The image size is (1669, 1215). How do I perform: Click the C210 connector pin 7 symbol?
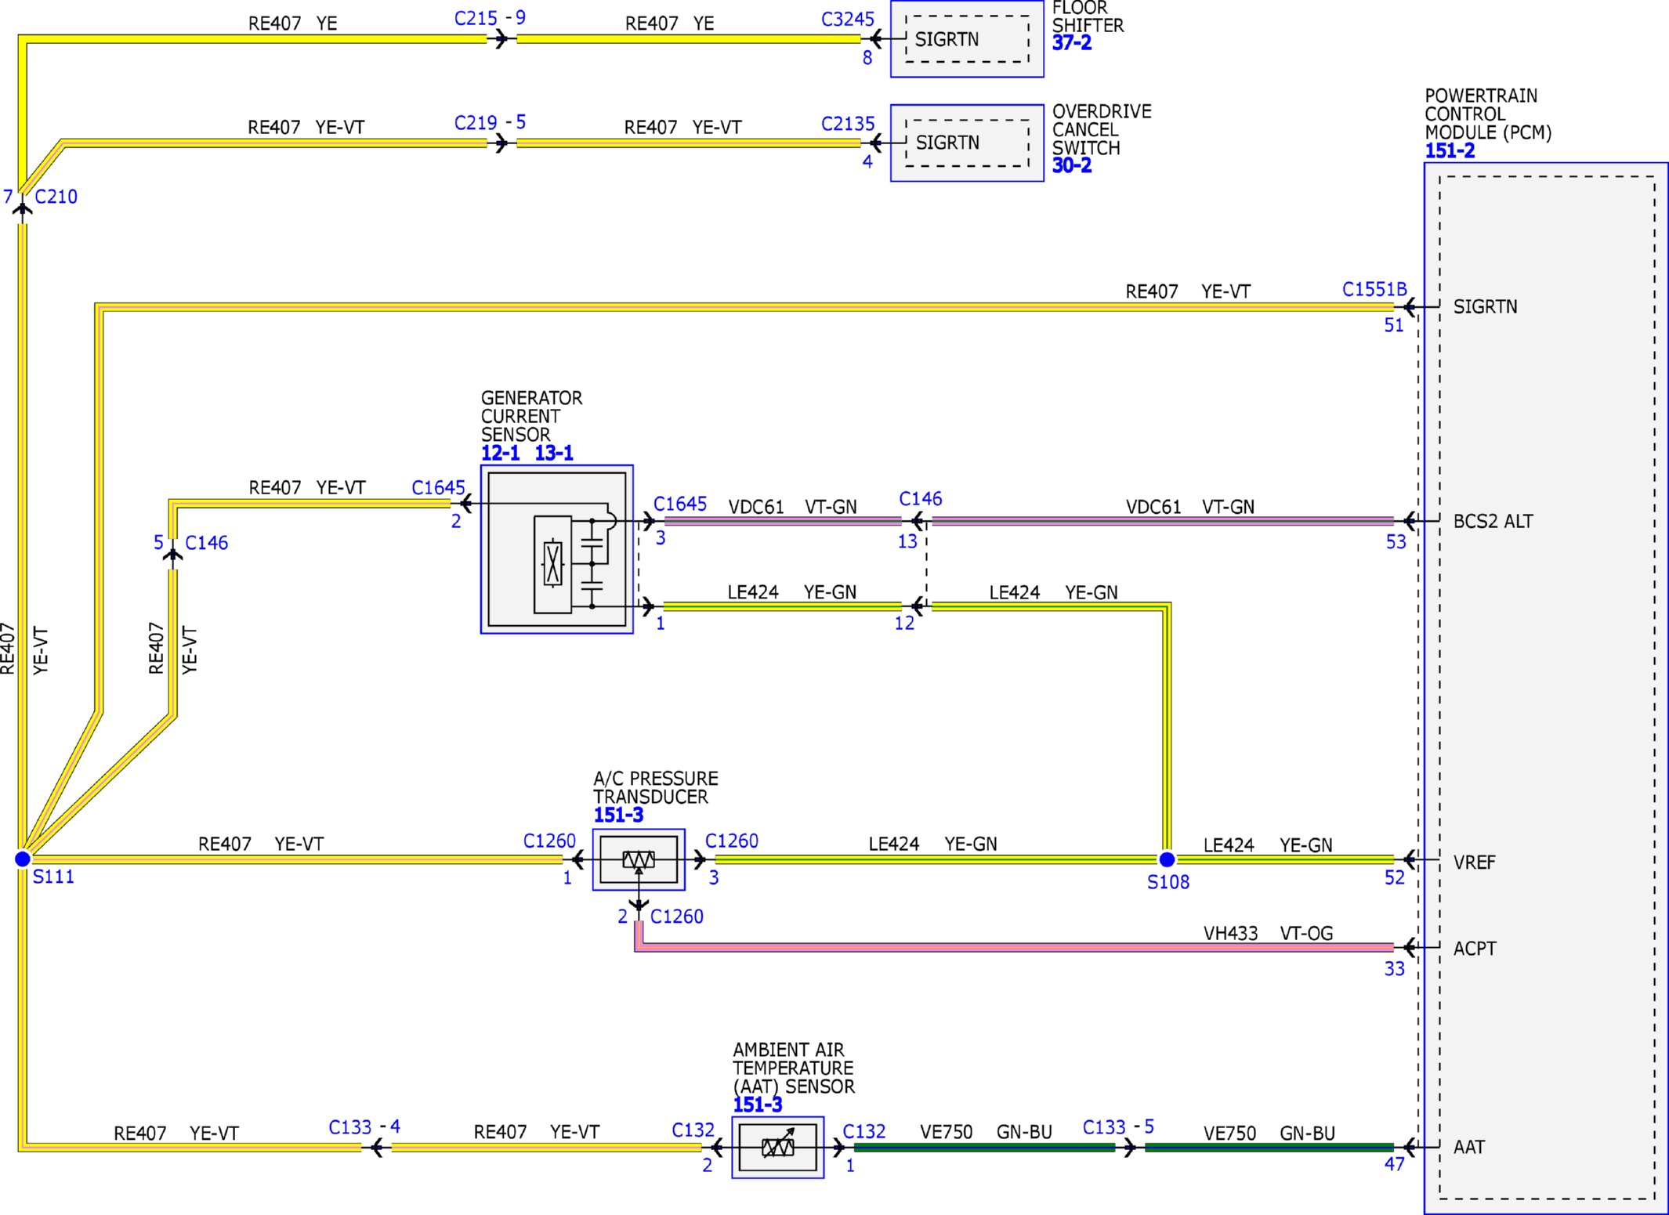point(23,208)
